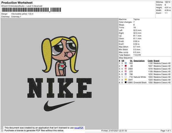Image resolution: width=172 pixels, height=133 pixels.
Task: Click the embroidered NIKE lettering in the preview
Action: pos(60,88)
